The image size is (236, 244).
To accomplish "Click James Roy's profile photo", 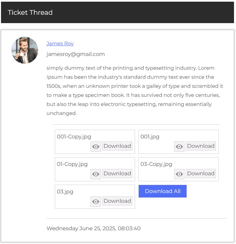I will coord(25,50).
